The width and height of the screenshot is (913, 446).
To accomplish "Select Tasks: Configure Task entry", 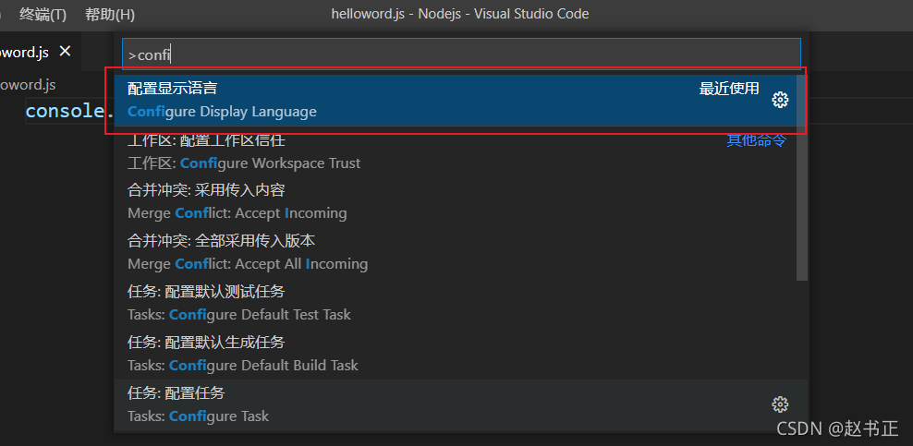I will pos(461,404).
